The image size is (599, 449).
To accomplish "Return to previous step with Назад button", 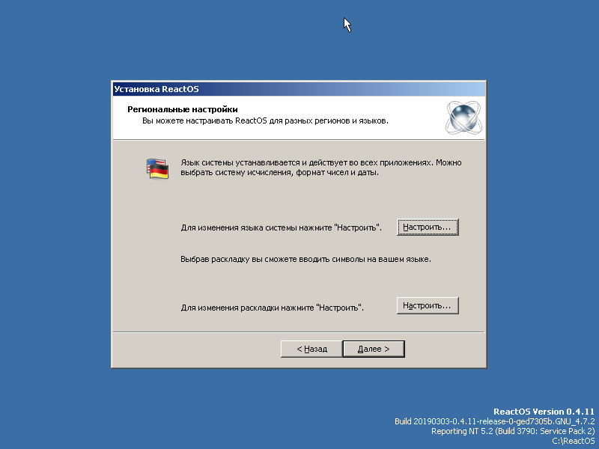I will click(311, 349).
